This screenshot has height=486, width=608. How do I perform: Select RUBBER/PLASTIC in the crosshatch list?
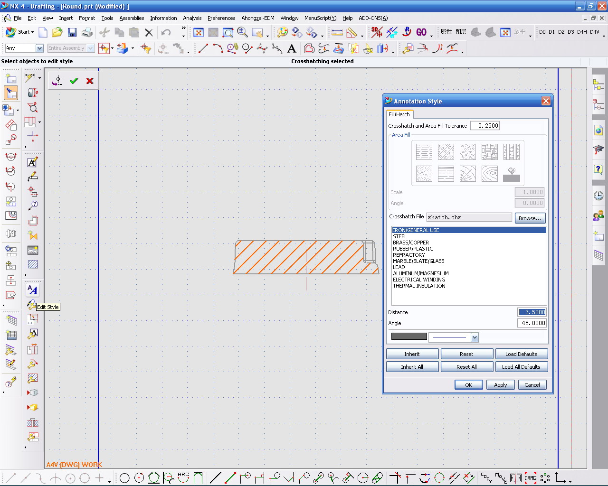[x=413, y=249]
